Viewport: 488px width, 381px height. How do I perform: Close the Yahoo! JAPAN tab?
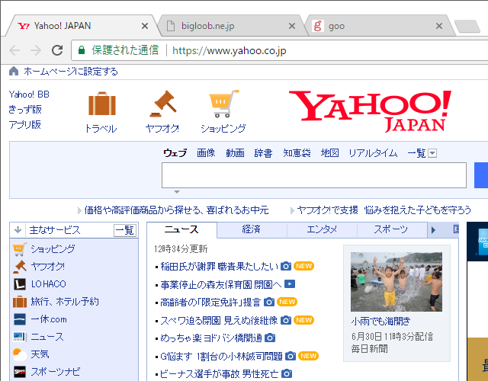[x=145, y=26]
